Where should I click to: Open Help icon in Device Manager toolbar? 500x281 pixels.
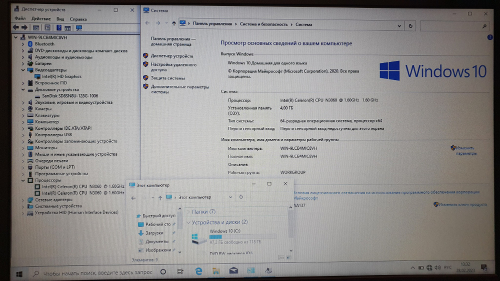coord(58,28)
